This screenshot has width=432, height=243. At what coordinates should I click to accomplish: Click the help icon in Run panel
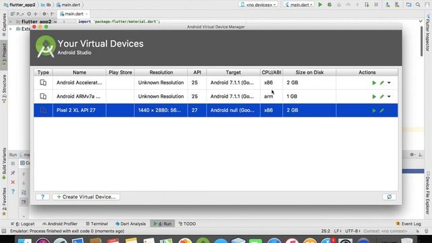(13, 192)
